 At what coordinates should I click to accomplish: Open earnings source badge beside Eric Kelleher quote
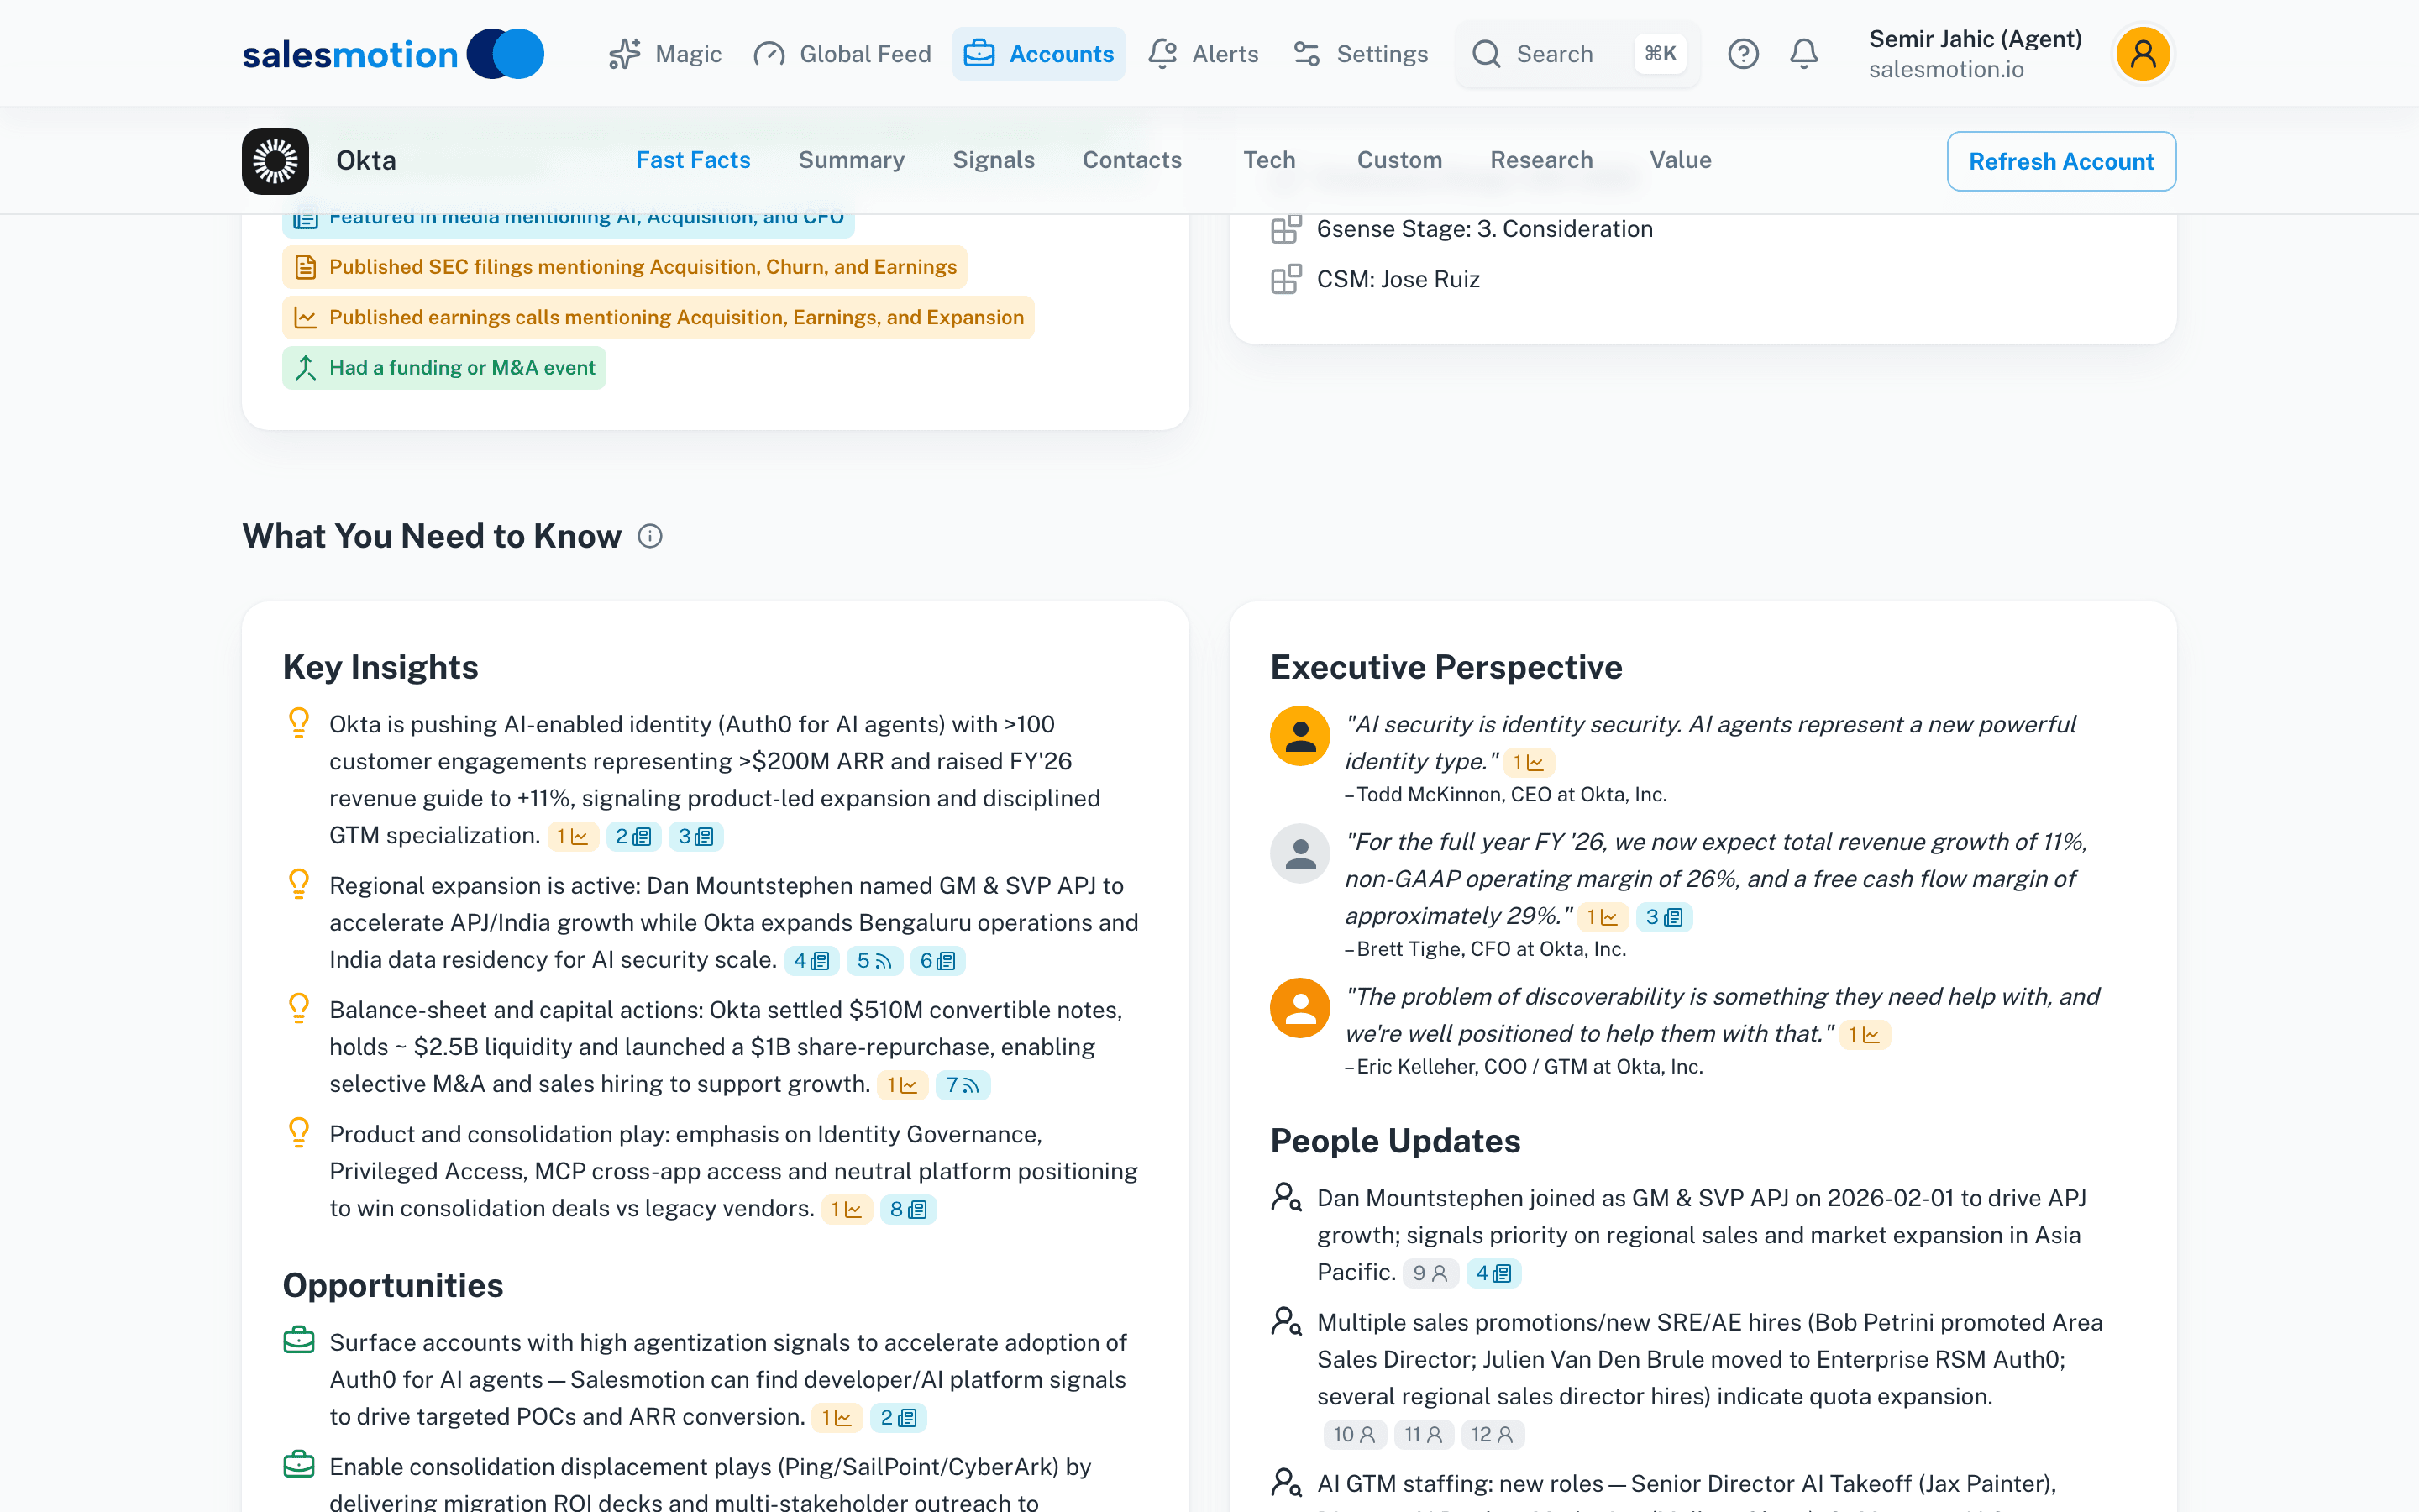tap(1865, 1035)
